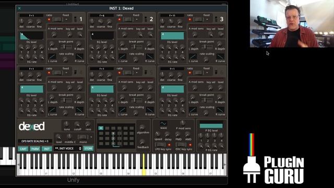Viewport: 334px width, 188px height.
Task: Click the highlighted algorithm grid cell
Action: tap(101, 128)
